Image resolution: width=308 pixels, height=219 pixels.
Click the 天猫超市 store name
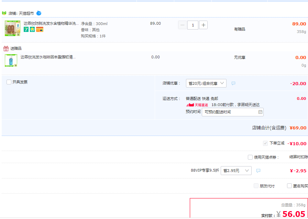point(26,13)
